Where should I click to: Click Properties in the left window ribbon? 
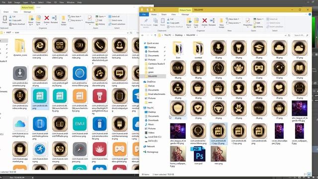pos(89,19)
